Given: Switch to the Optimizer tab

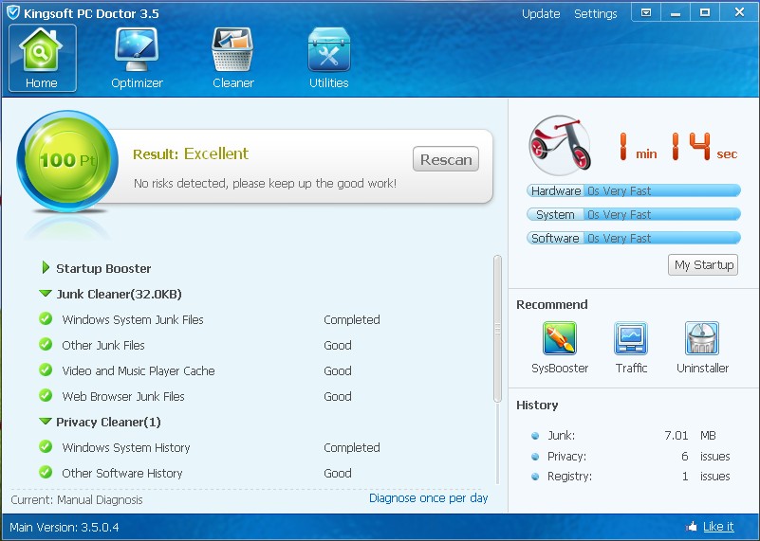Looking at the screenshot, I should click(137, 58).
